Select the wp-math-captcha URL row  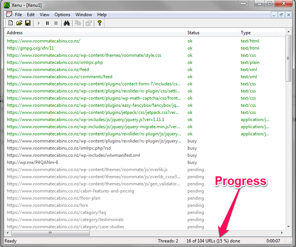coord(145,98)
